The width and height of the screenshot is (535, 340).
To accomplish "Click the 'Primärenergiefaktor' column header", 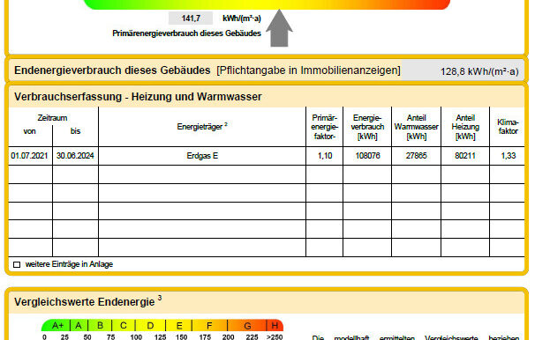I will click(325, 127).
